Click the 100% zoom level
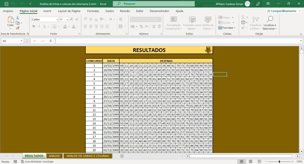The image size is (304, 164). (x=299, y=162)
